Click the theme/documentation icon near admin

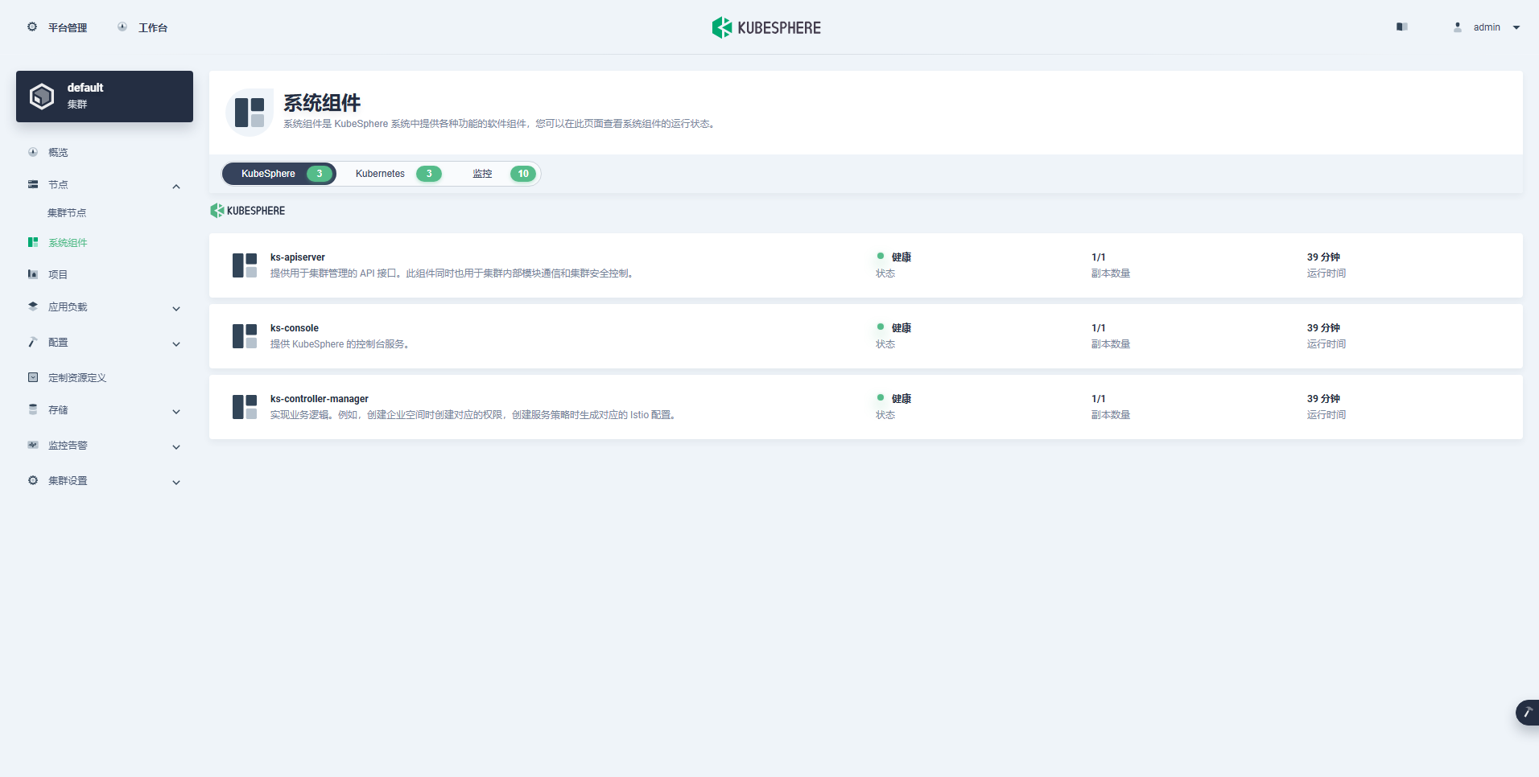click(x=1402, y=27)
